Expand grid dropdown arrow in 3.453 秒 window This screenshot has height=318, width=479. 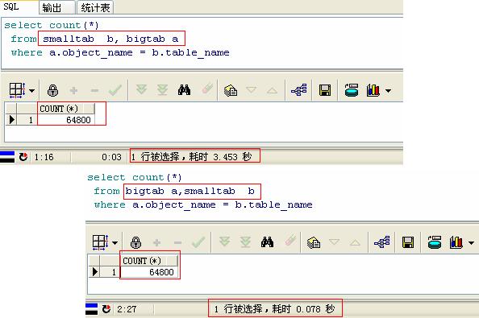coord(31,90)
